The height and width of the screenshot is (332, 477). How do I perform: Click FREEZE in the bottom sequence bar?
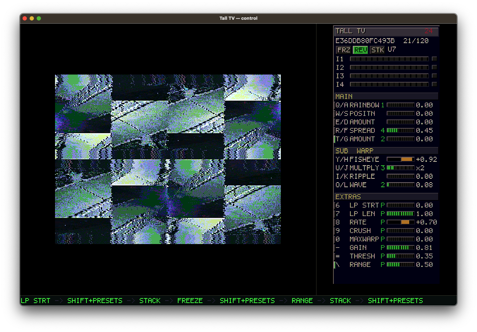[x=190, y=301]
